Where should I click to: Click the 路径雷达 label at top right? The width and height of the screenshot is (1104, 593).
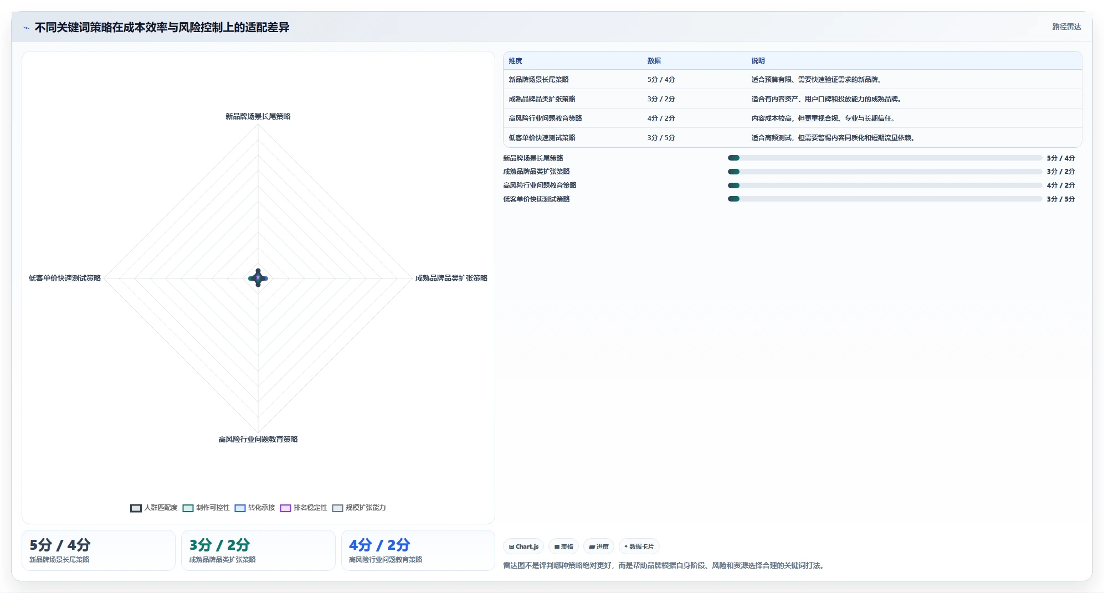coord(1066,27)
